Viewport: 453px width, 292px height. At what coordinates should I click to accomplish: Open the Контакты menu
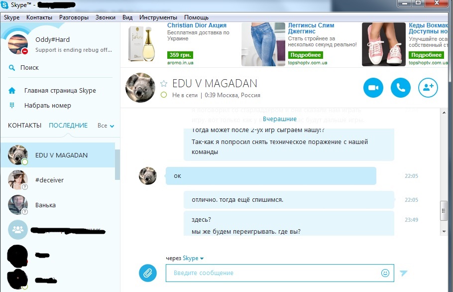point(39,17)
